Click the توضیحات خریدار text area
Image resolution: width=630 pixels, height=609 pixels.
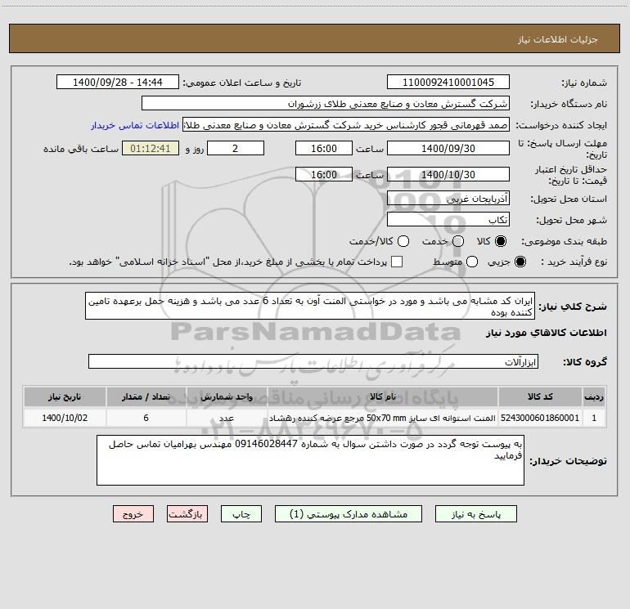[310, 460]
